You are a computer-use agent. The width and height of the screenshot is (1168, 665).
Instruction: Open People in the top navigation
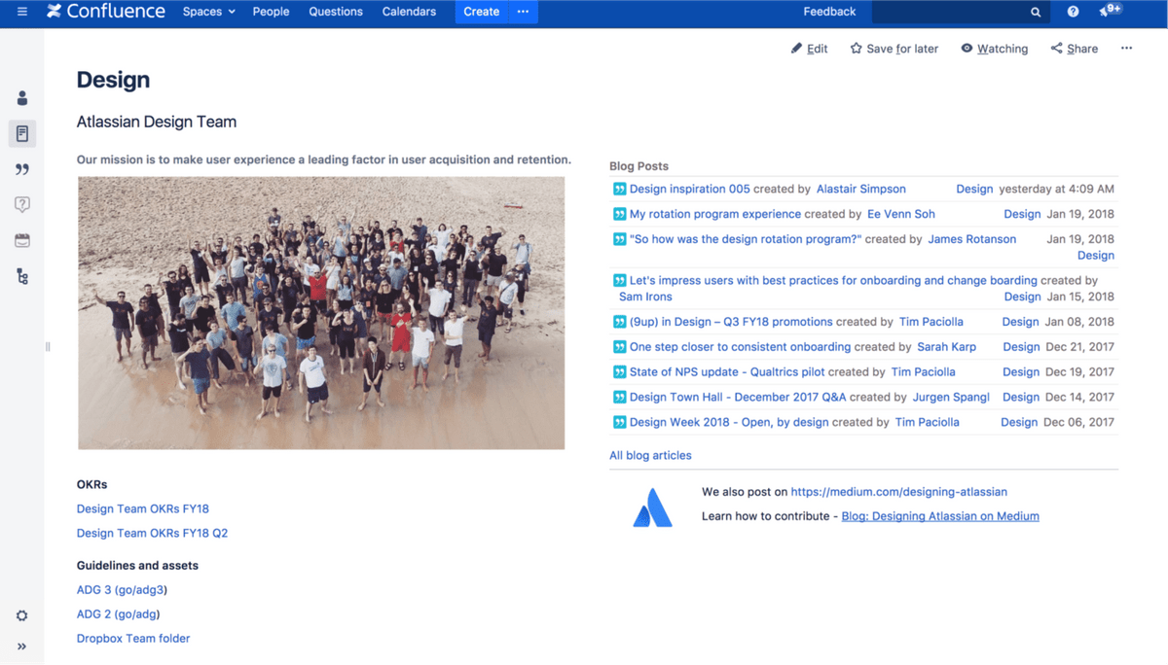click(x=271, y=12)
